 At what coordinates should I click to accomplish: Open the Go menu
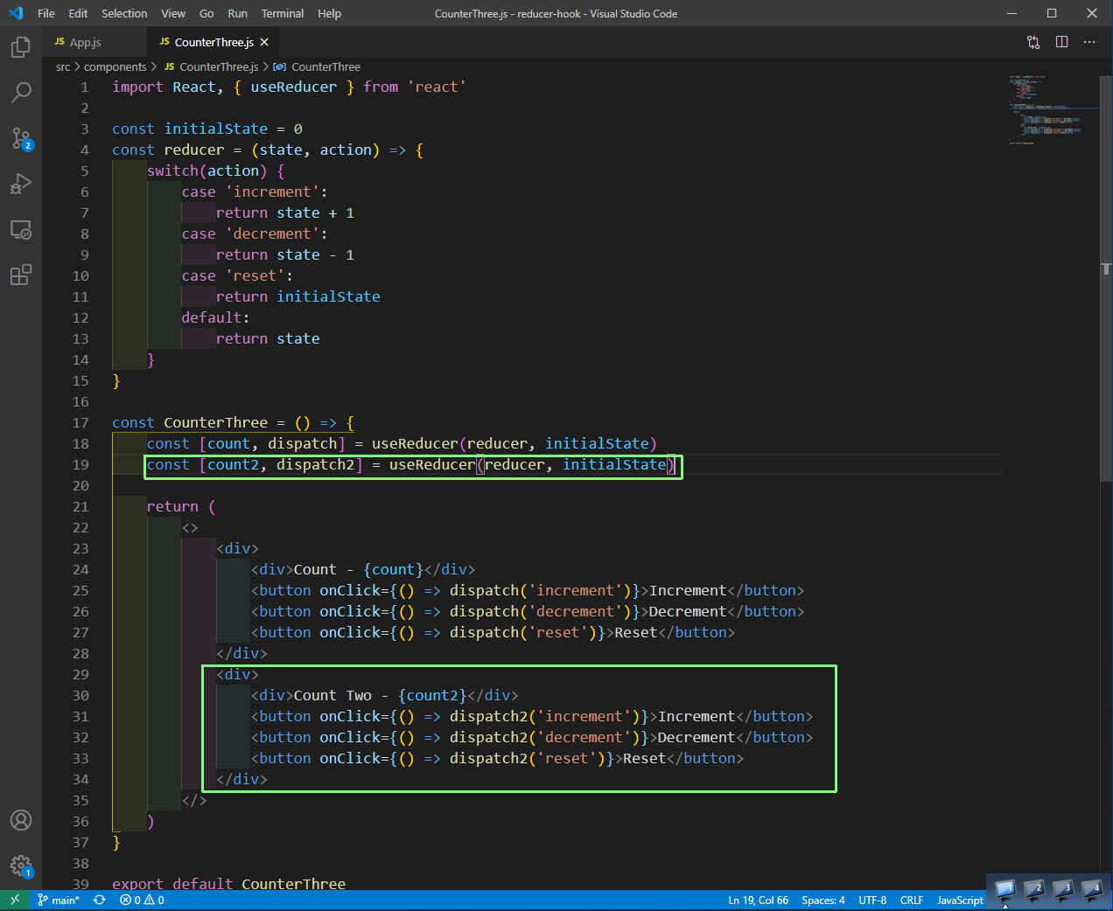click(206, 13)
